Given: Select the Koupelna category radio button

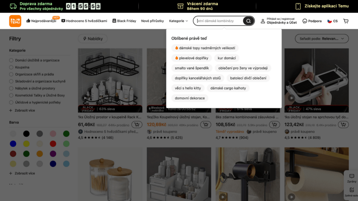Looking at the screenshot, I should (11, 67).
